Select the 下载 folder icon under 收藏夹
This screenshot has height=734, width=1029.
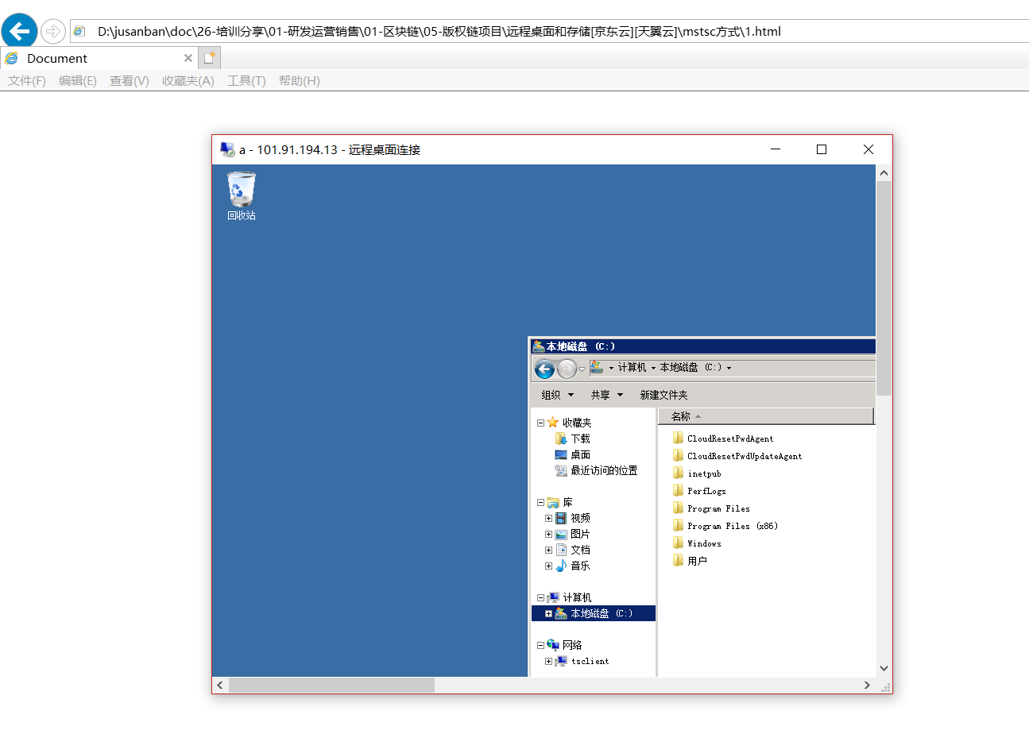(561, 438)
